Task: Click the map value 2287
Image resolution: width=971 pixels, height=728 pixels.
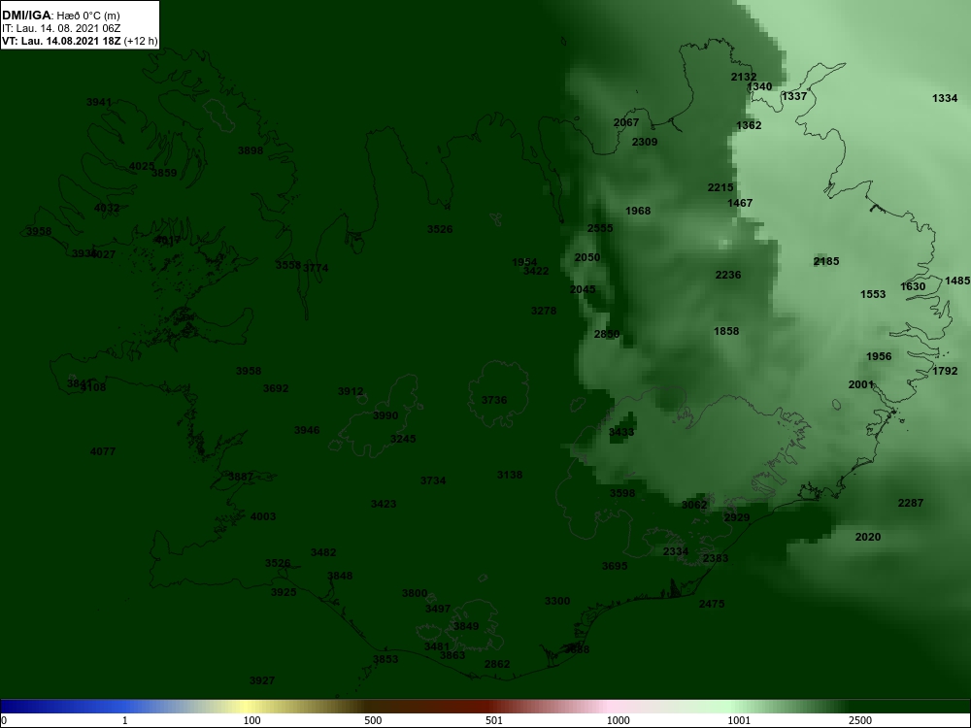Action: pyautogui.click(x=911, y=503)
